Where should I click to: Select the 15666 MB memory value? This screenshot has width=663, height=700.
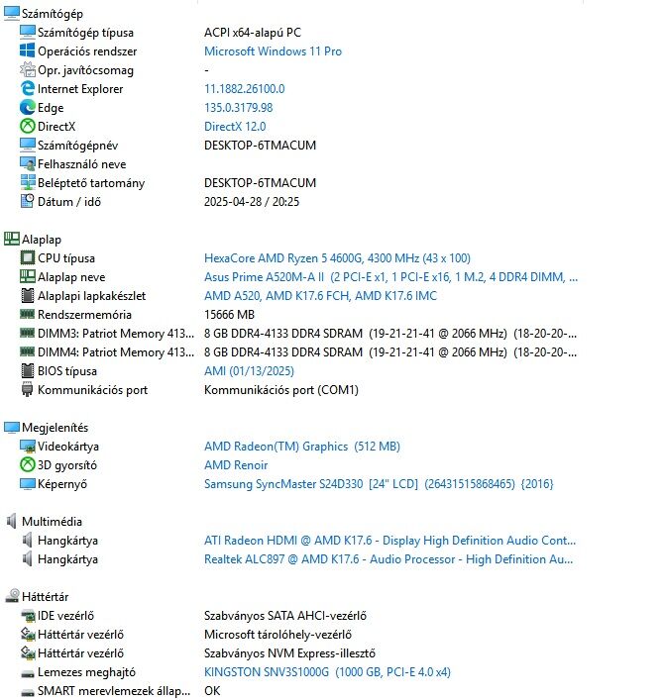coord(229,314)
